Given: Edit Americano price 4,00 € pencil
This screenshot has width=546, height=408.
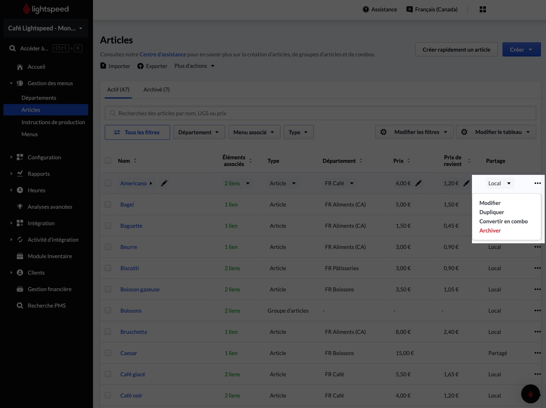Looking at the screenshot, I should (x=419, y=183).
